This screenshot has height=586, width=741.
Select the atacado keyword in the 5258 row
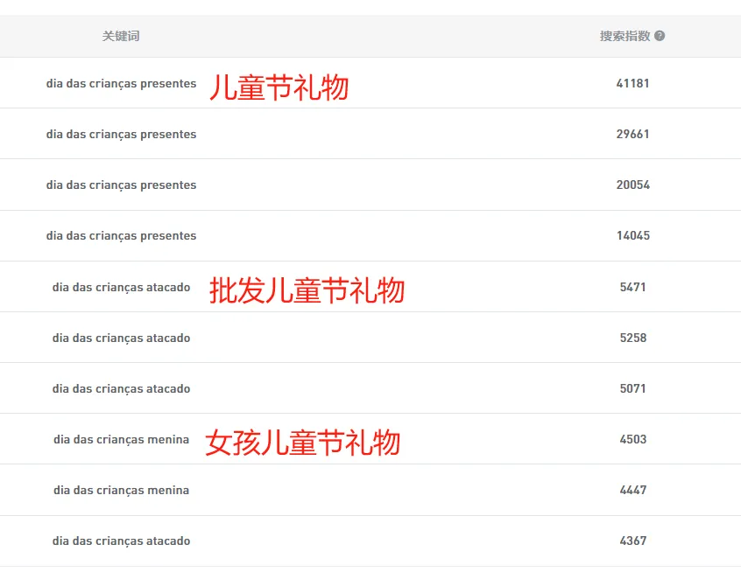(121, 338)
